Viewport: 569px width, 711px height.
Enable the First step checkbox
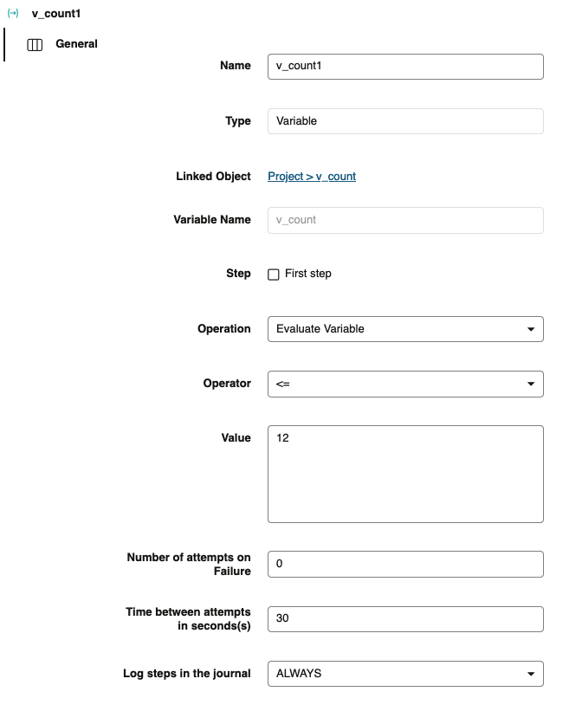tap(274, 275)
